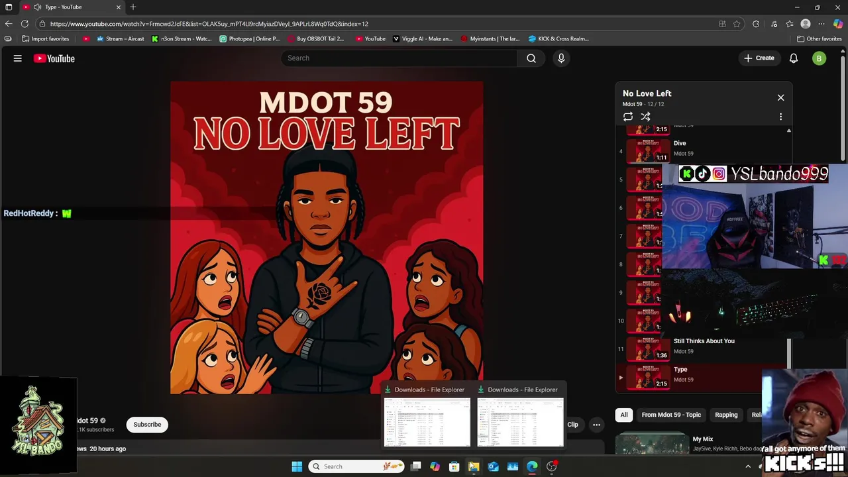This screenshot has width=848, height=477.
Task: Open the Photopea bookmark
Action: [x=250, y=38]
